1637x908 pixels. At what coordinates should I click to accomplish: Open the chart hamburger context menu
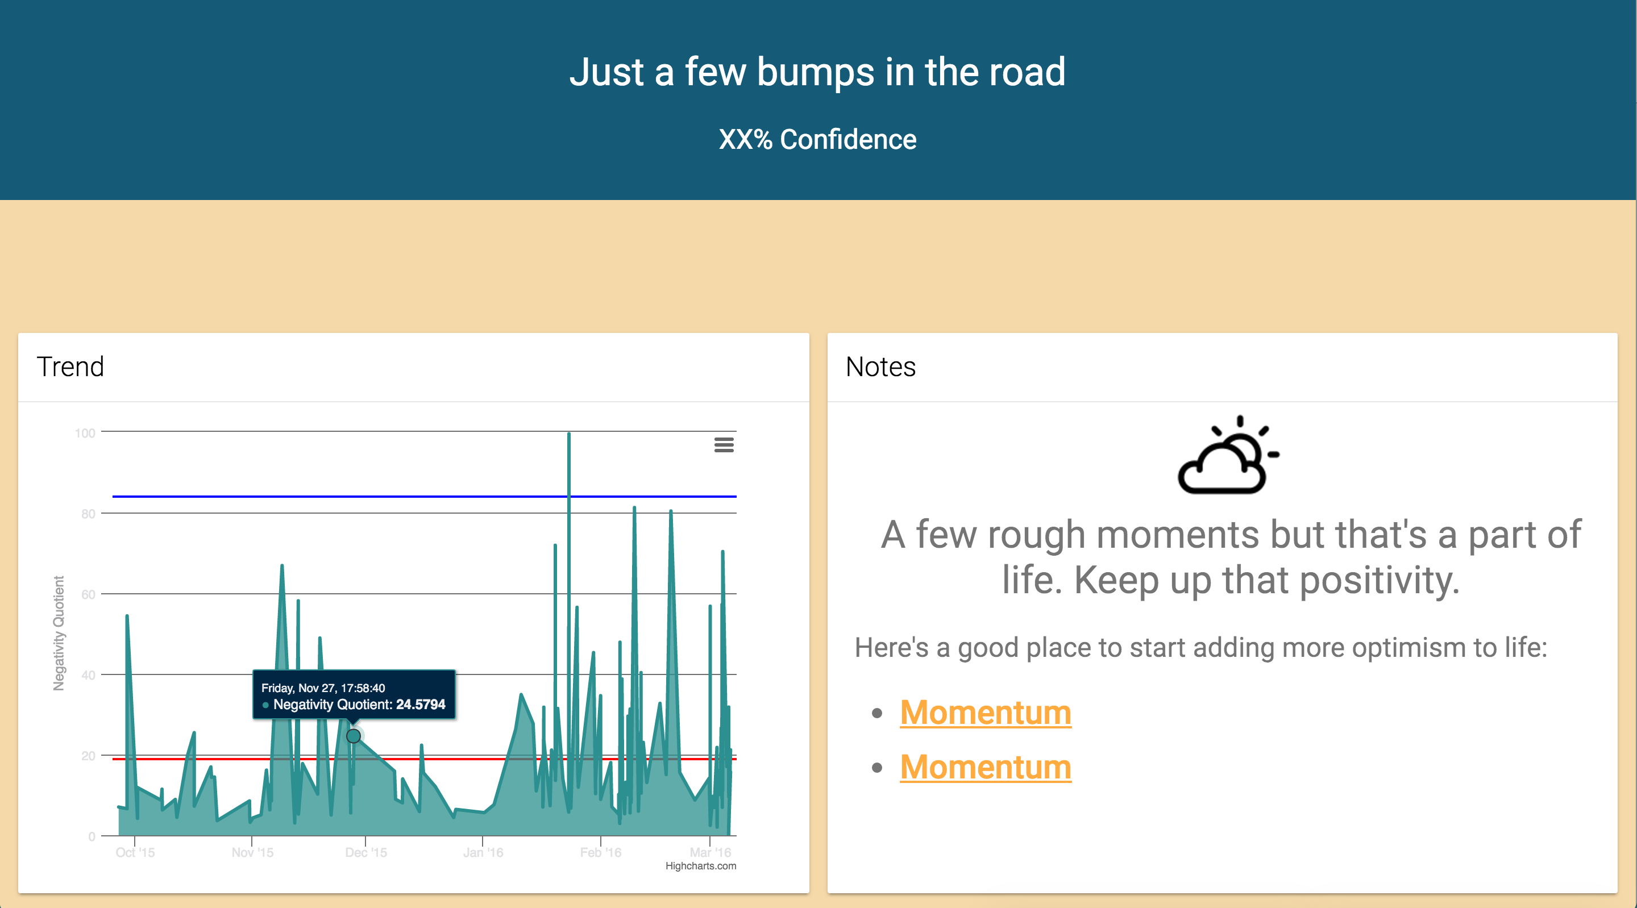[724, 445]
